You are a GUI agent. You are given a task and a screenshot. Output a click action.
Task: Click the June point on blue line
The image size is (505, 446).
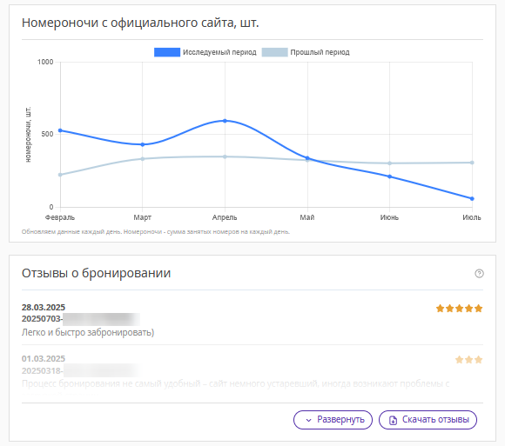[389, 176]
